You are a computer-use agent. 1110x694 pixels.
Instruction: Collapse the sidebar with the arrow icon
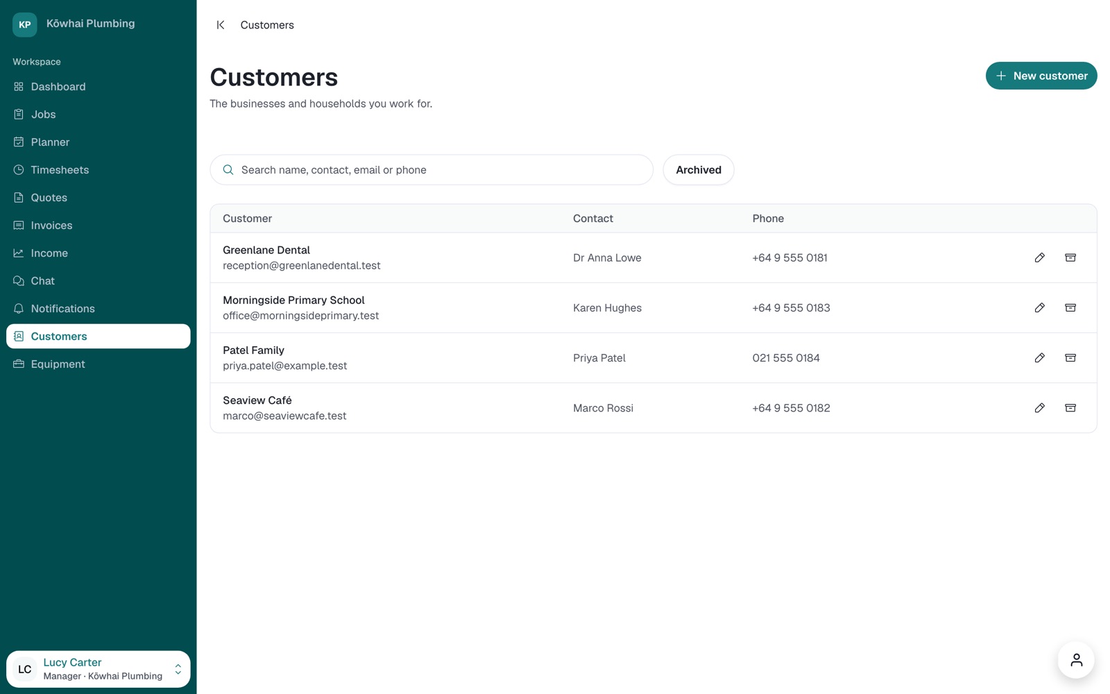[221, 25]
